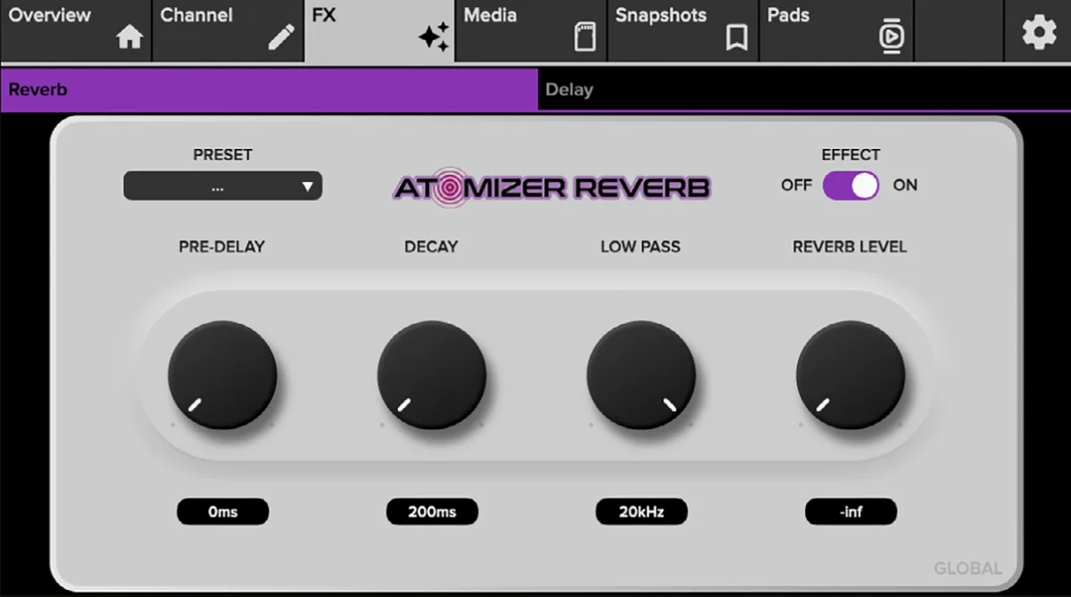Toggle the reverb Effect switch
Screen dimensions: 1071x597
(x=851, y=186)
